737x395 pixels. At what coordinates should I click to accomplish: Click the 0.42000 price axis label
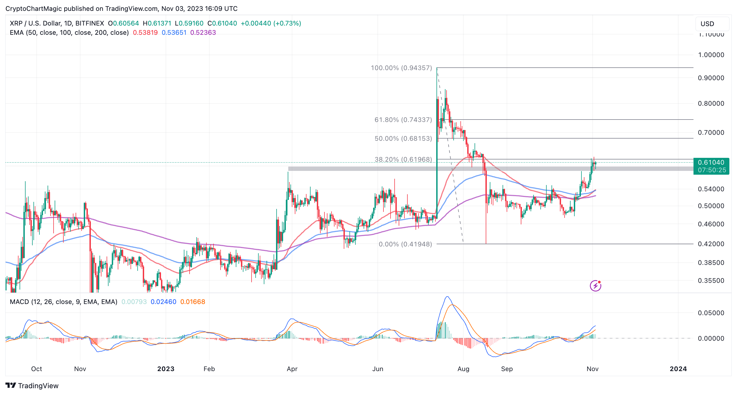[x=711, y=244]
